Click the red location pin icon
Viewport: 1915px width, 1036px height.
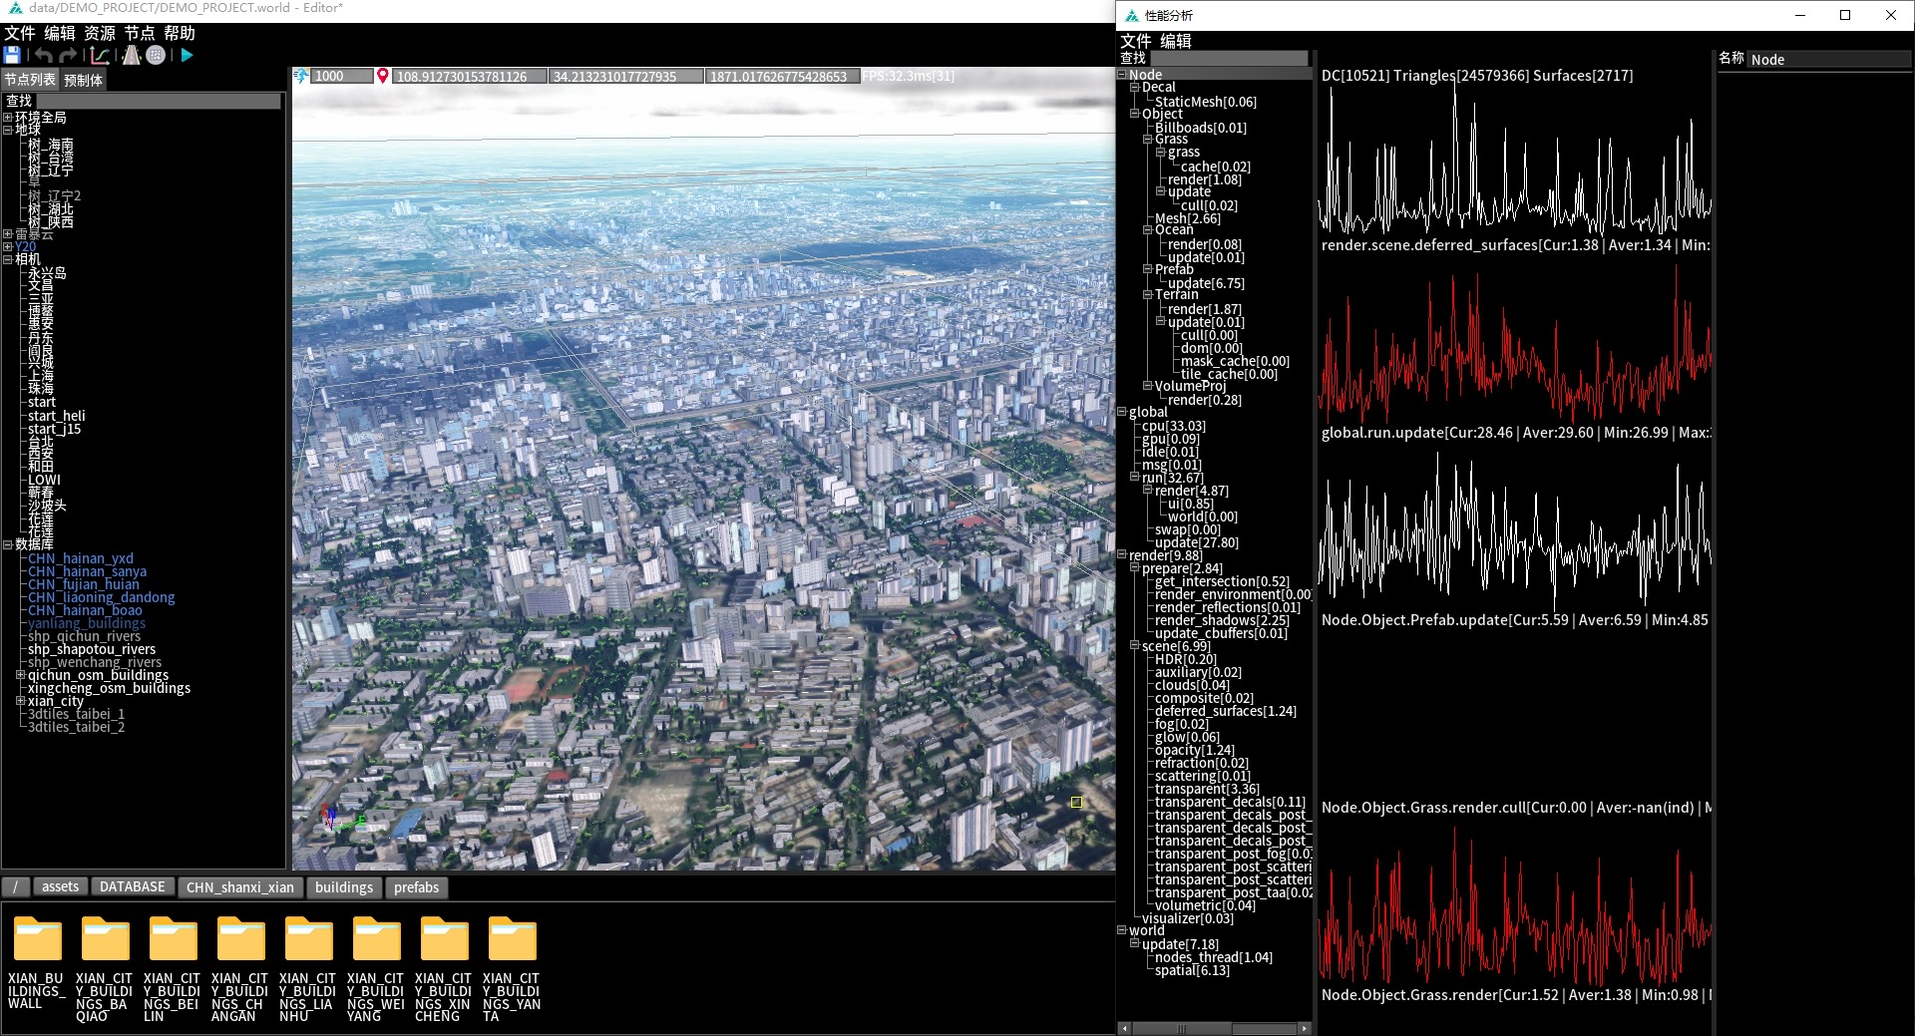click(x=382, y=77)
